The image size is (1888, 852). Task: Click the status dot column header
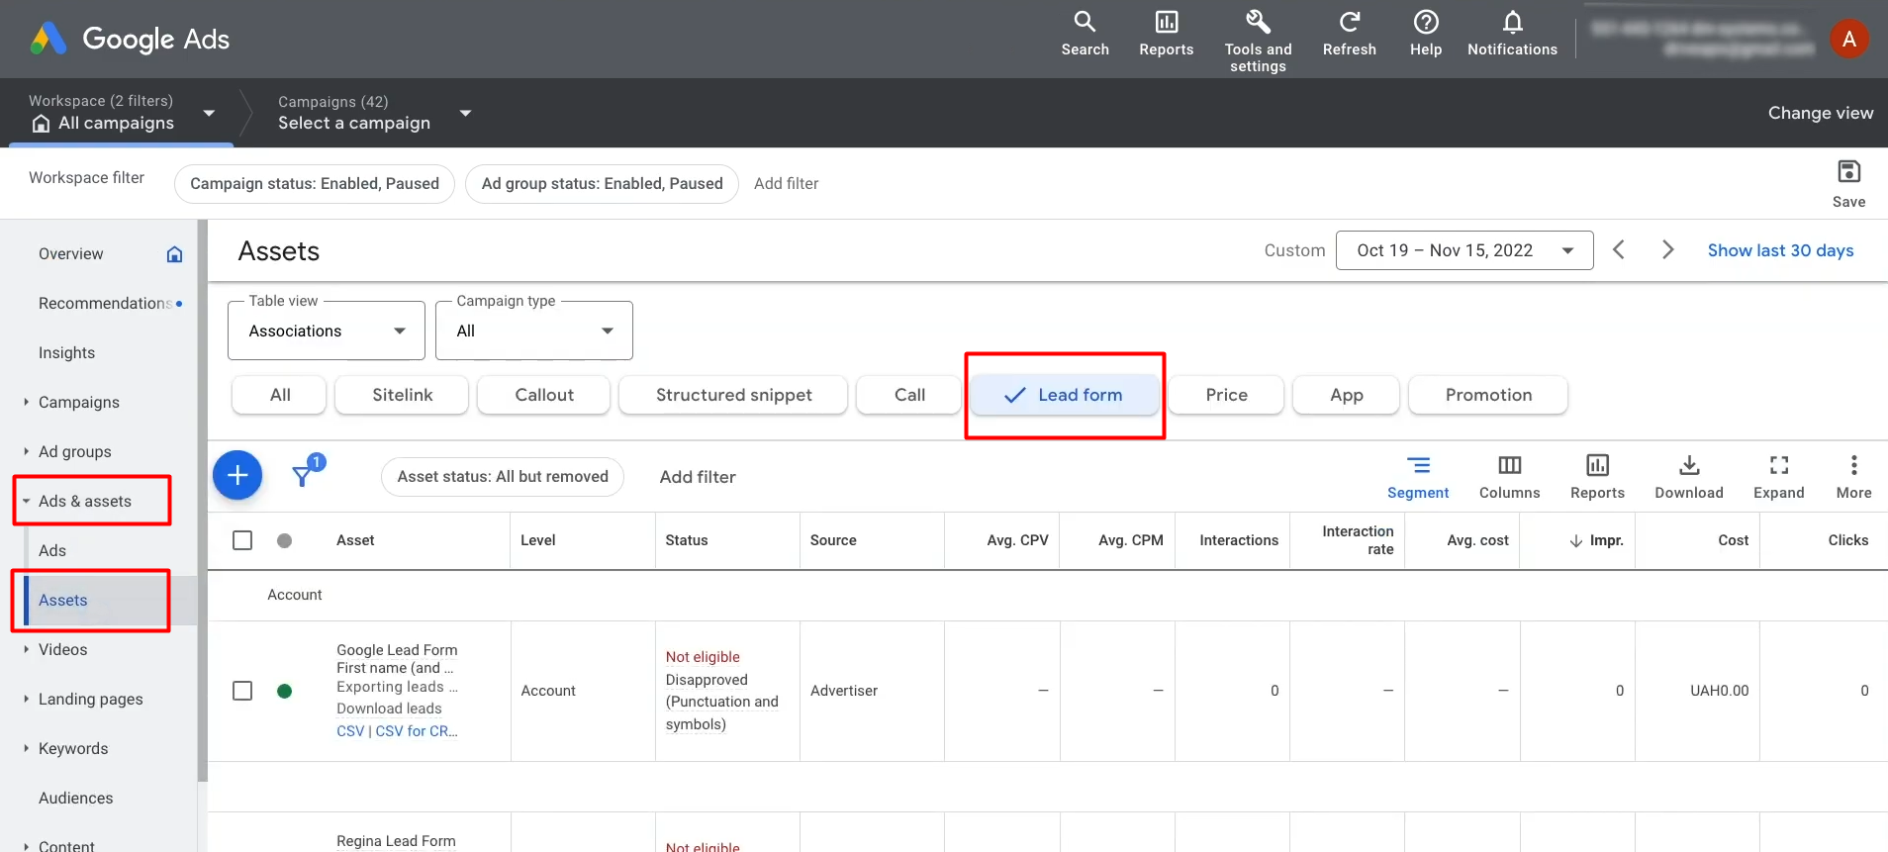point(284,540)
